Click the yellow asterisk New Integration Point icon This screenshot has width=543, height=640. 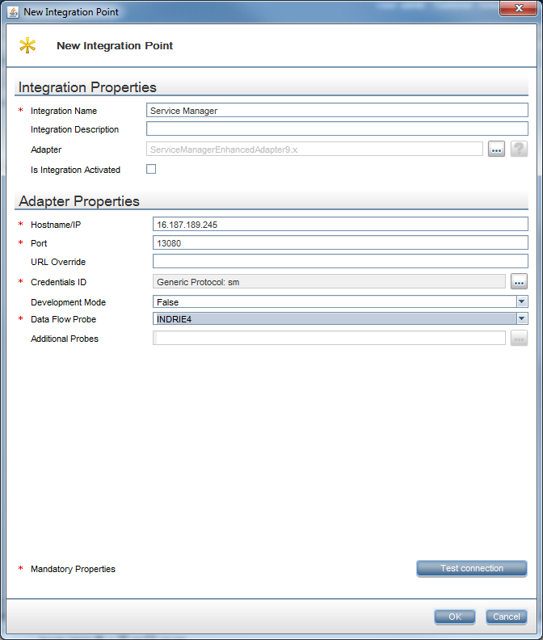(x=27, y=45)
